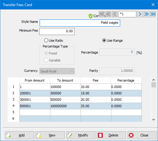This screenshot has height=141, width=158.
Task: Click the table scrollbar up arrow
Action: pos(153,80)
